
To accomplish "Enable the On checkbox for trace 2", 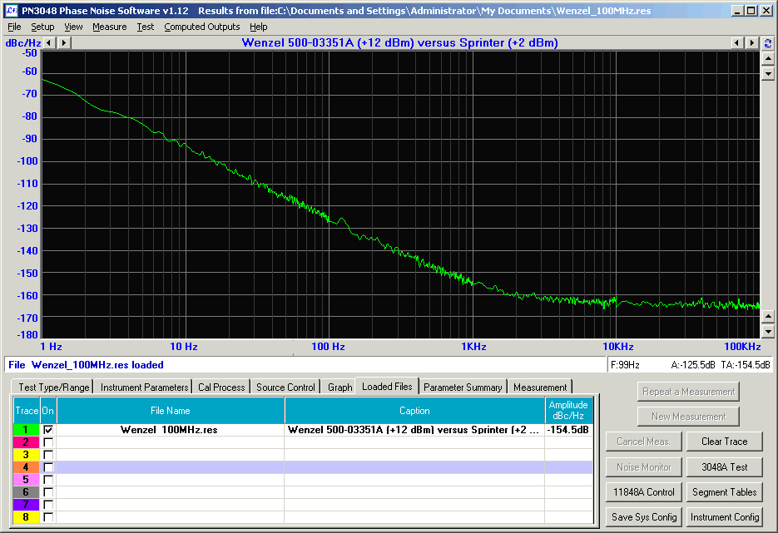I will tap(48, 442).
